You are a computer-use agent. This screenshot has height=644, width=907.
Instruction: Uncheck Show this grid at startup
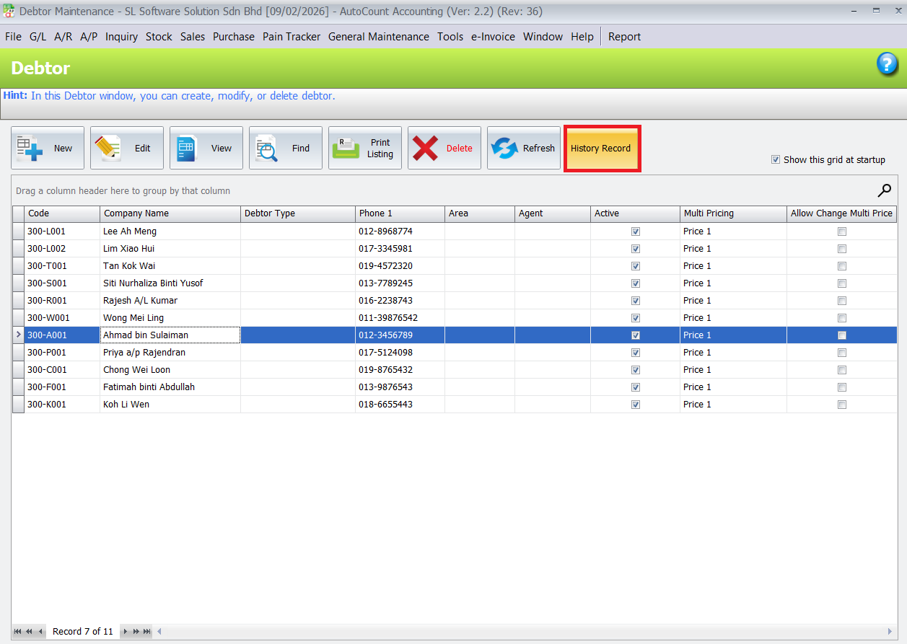[x=776, y=160]
